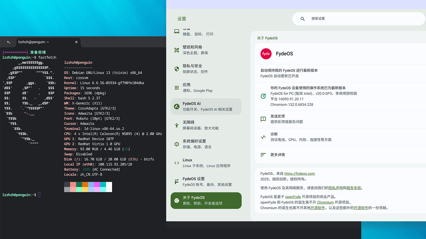Open 应用 settings via the grid icon
The image size is (426, 239).
(177, 87)
